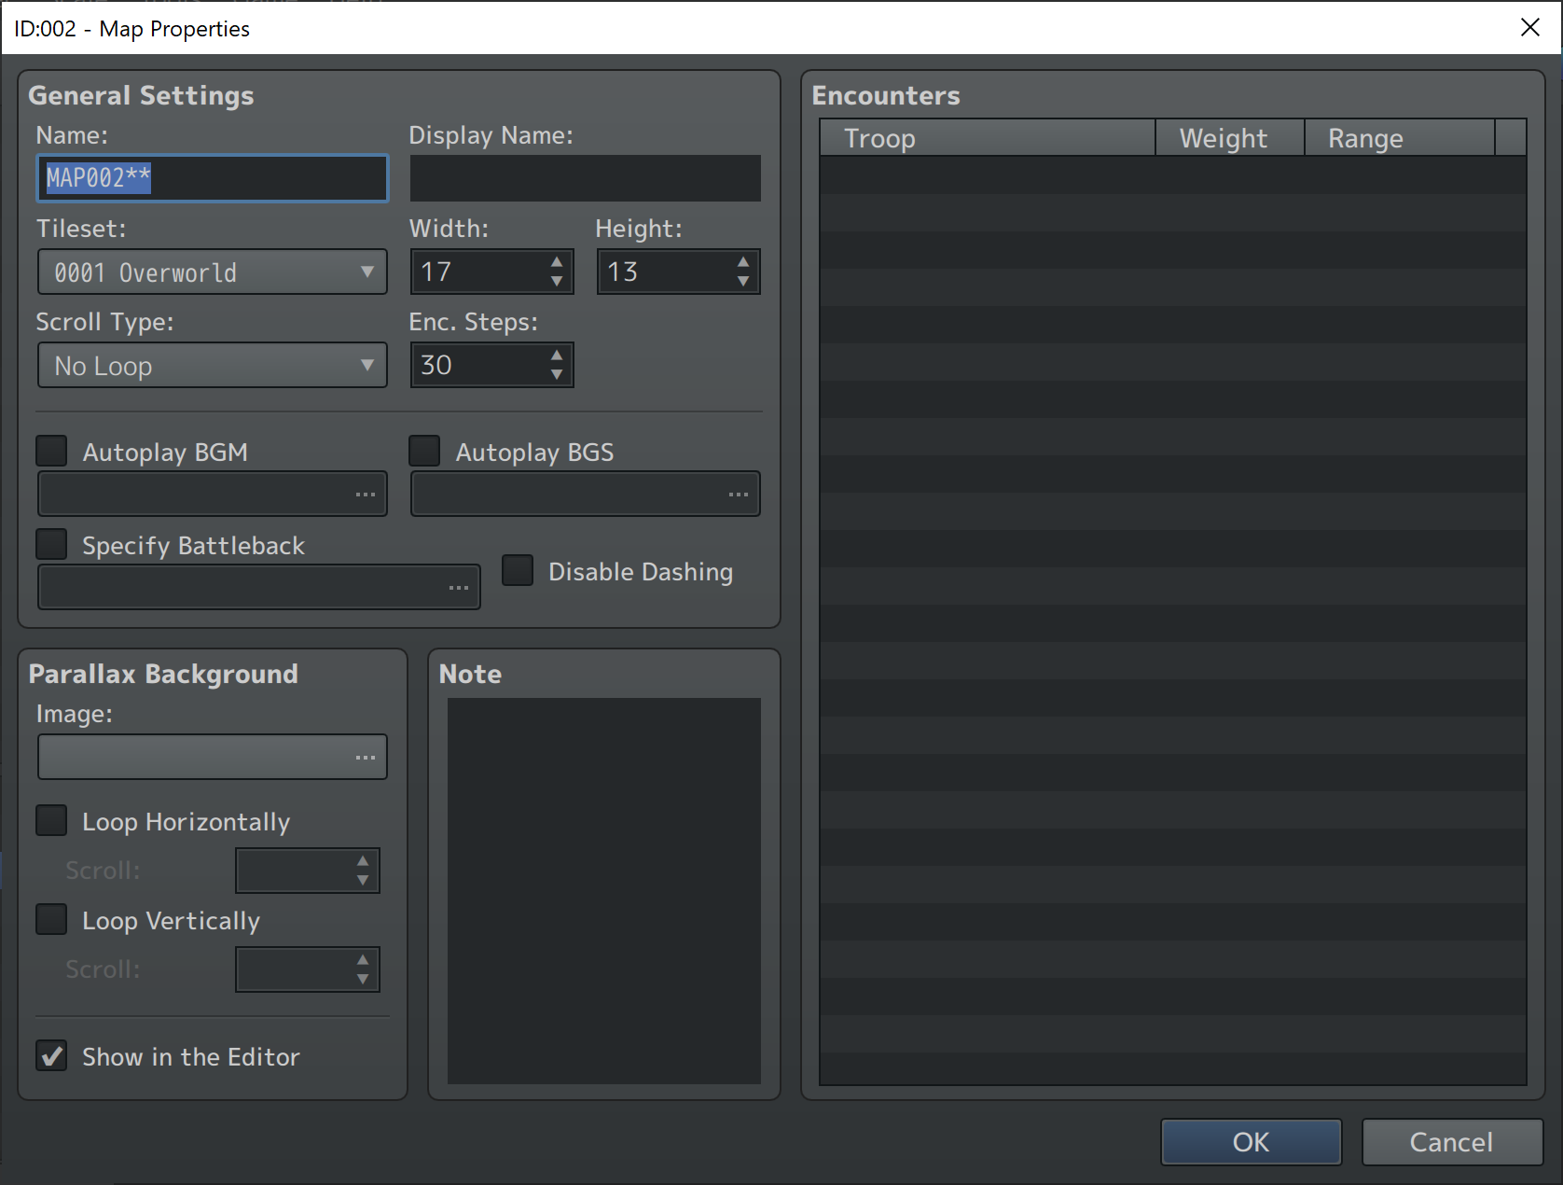
Task: Open the Tileset dropdown showing 0001 Overworld
Action: point(213,272)
